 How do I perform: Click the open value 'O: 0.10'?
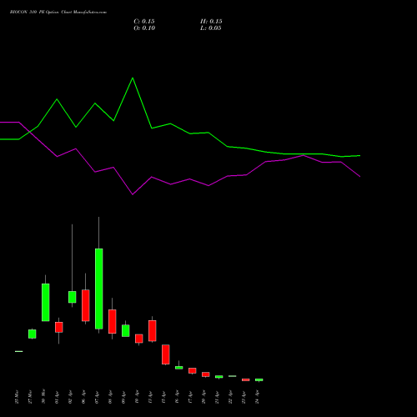[144, 28]
